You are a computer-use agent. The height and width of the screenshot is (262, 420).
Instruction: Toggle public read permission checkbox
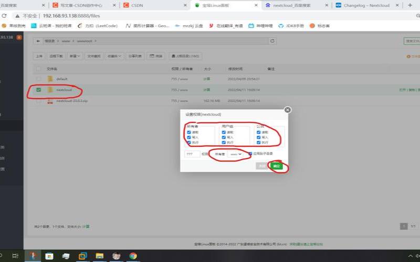258,133
